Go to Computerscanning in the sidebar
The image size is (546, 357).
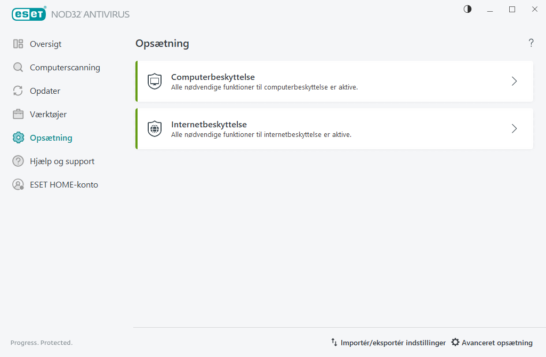click(65, 68)
